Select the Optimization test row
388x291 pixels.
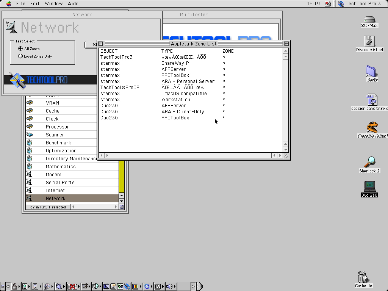[61, 150]
